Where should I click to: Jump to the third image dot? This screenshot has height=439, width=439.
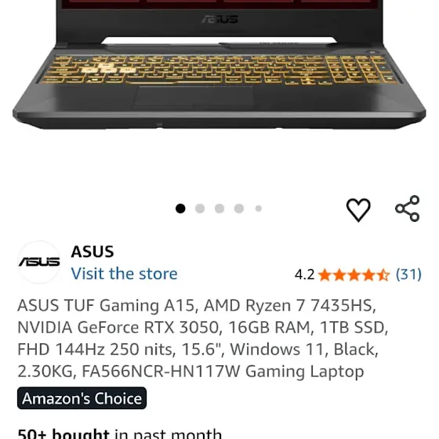tap(219, 209)
